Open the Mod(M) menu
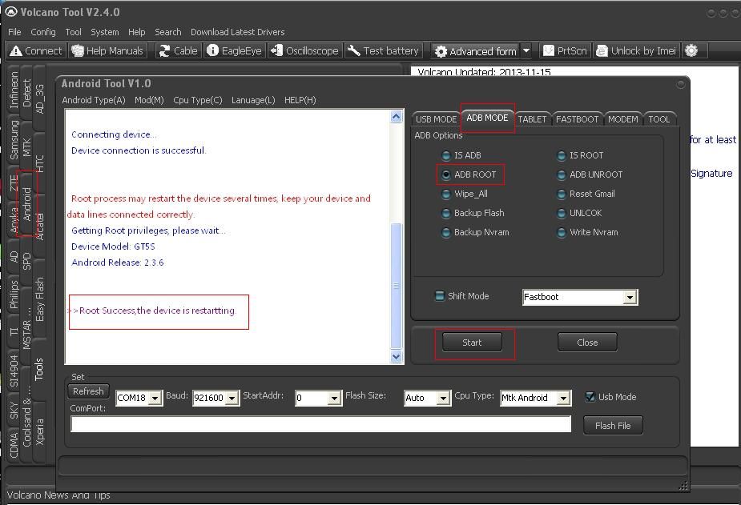This screenshot has width=741, height=505. click(x=149, y=100)
